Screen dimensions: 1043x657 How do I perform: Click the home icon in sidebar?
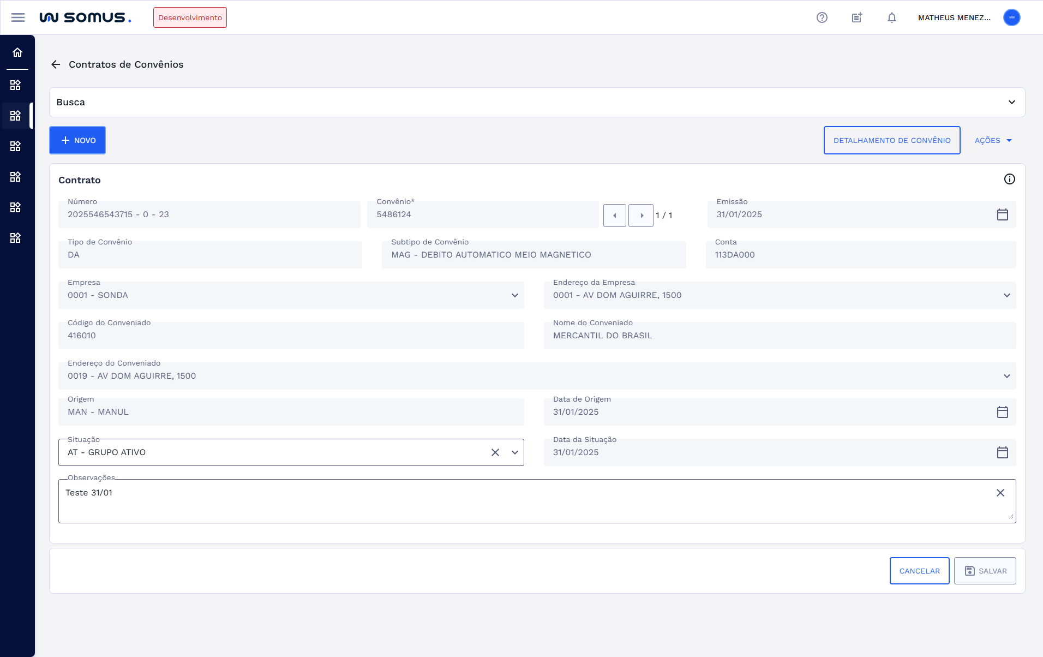[17, 52]
